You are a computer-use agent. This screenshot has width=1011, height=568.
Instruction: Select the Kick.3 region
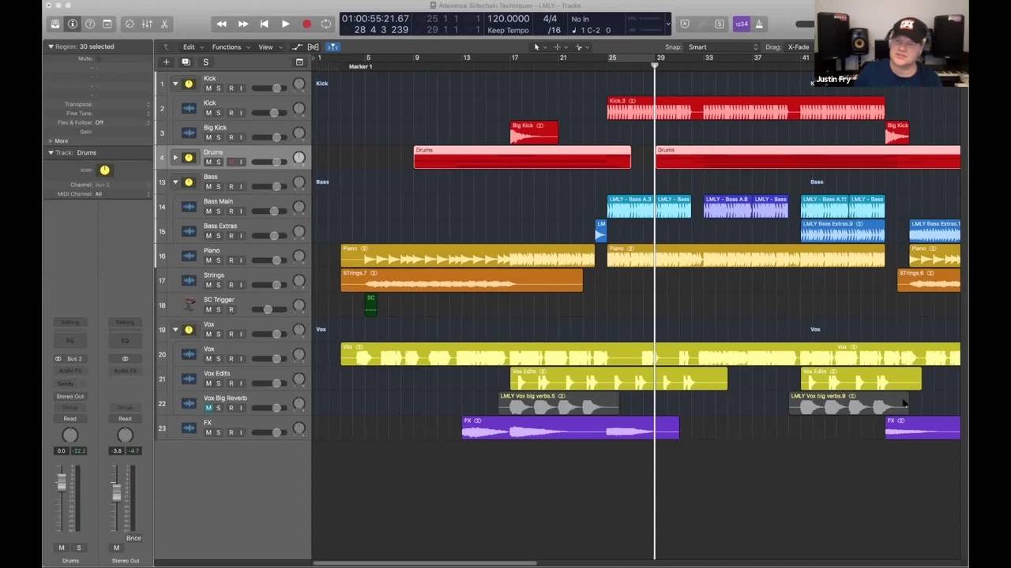[746, 108]
